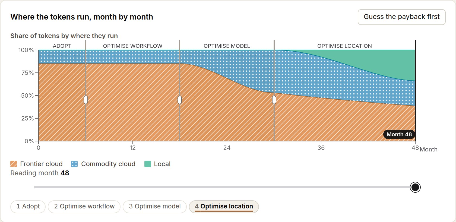Click the handle between Optimise workflow and Optimise model

click(x=180, y=100)
